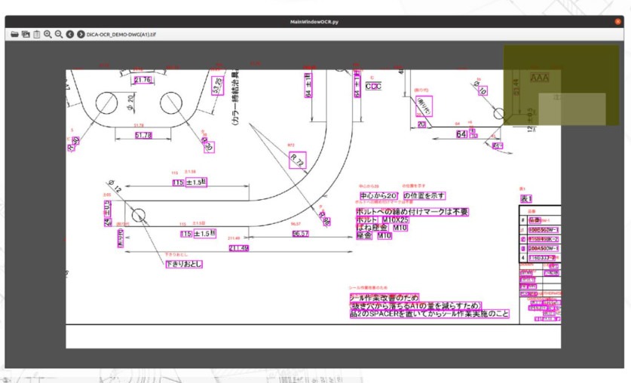Select the 表1 label box
The height and width of the screenshot is (383, 631).
tap(526, 199)
